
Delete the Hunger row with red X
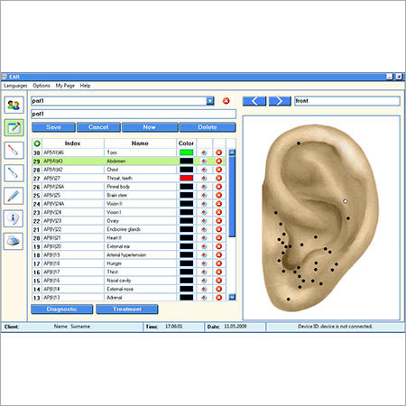[219, 263]
